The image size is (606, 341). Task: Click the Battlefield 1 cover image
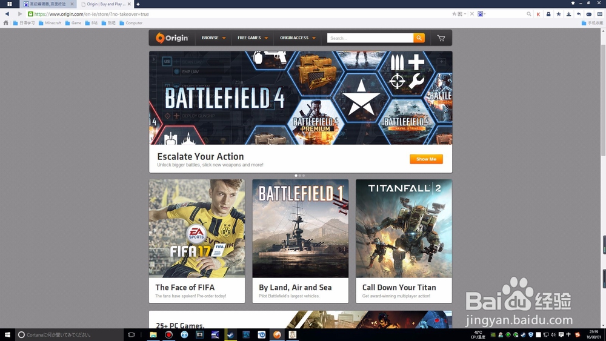(301, 228)
